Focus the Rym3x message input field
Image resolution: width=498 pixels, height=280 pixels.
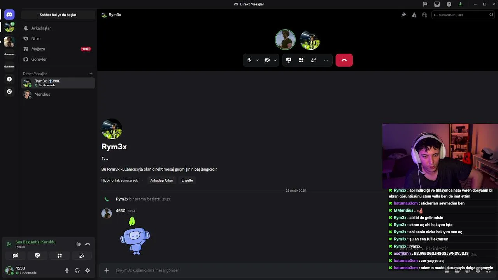[249, 270]
